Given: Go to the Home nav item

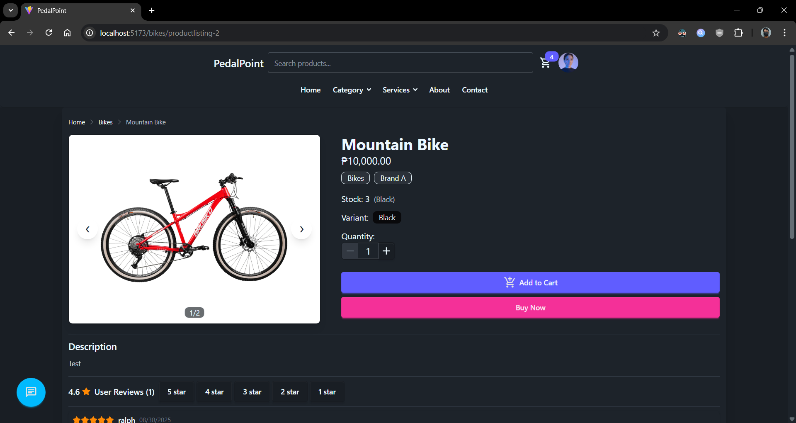Looking at the screenshot, I should pos(311,90).
